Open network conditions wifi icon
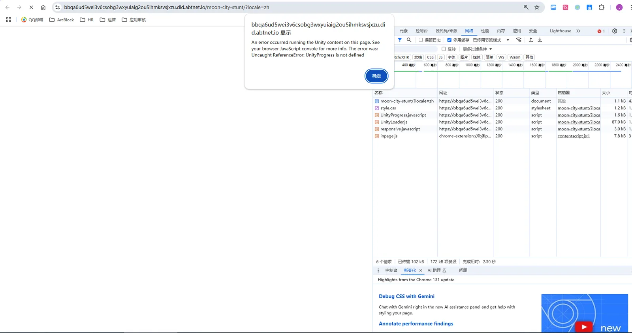 pyautogui.click(x=519, y=40)
